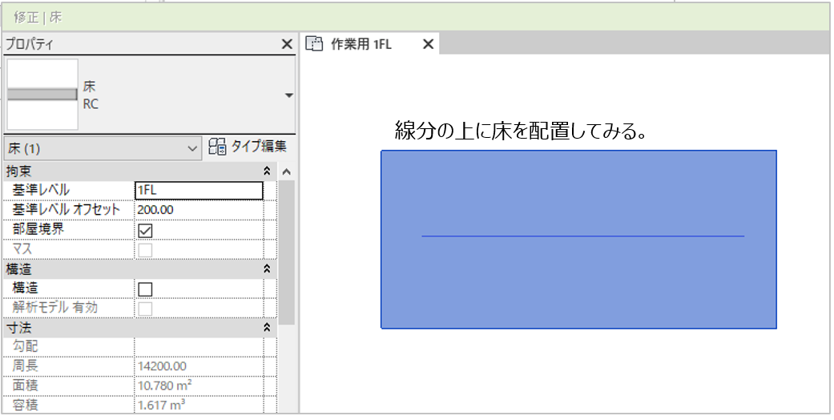This screenshot has width=834, height=420.
Task: Click the 基準レベル value field 1FL
Action: 199,191
